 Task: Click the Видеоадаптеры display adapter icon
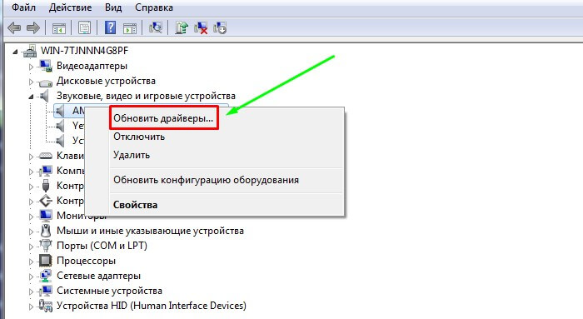[46, 66]
